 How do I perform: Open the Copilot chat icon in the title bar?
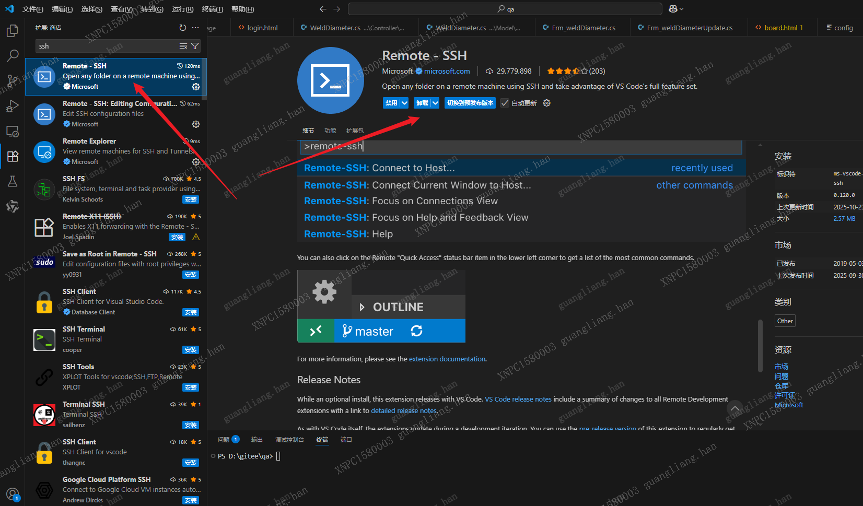coord(673,9)
